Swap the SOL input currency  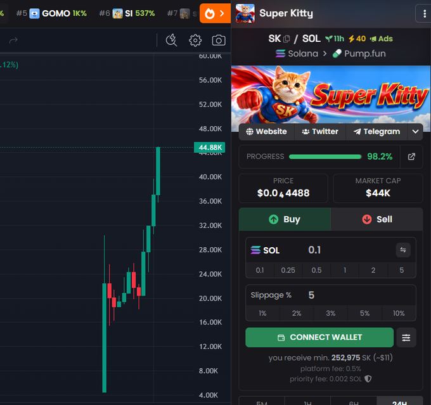pos(403,250)
